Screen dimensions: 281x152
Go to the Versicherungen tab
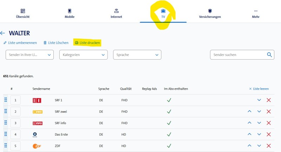[x=210, y=14]
